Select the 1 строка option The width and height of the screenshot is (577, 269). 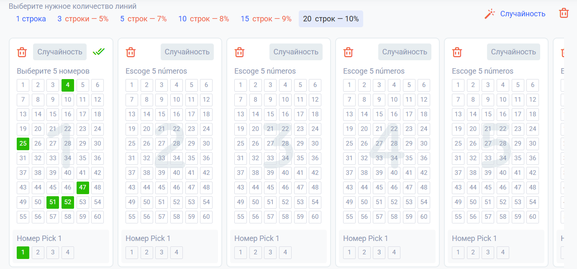tap(31, 19)
